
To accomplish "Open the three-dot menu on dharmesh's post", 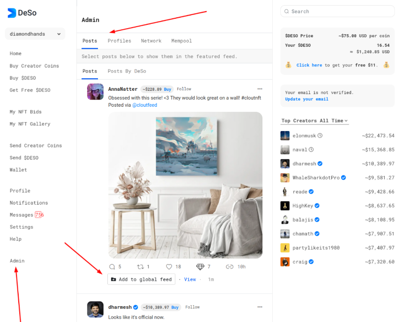I will click(260, 307).
